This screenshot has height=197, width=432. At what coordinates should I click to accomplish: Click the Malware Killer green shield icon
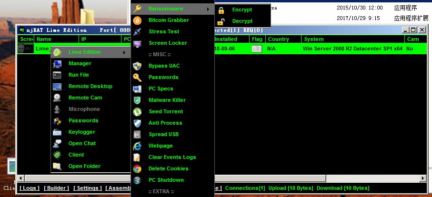[137, 100]
